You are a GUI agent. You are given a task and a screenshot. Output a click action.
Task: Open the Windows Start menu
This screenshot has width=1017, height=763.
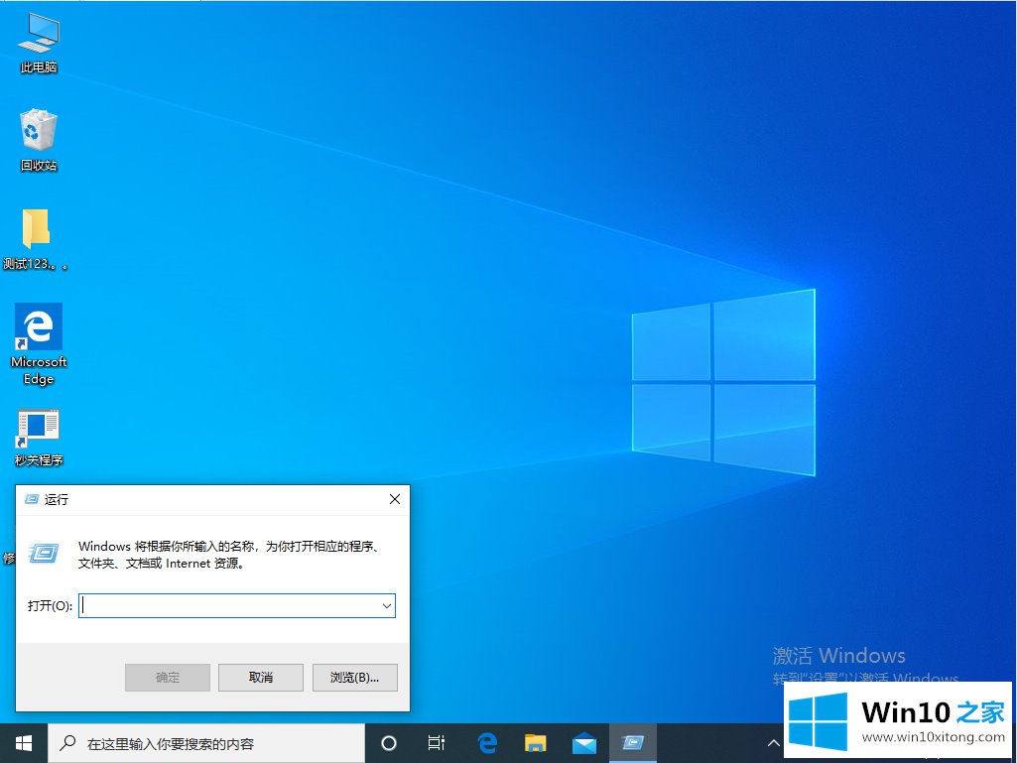pos(24,743)
